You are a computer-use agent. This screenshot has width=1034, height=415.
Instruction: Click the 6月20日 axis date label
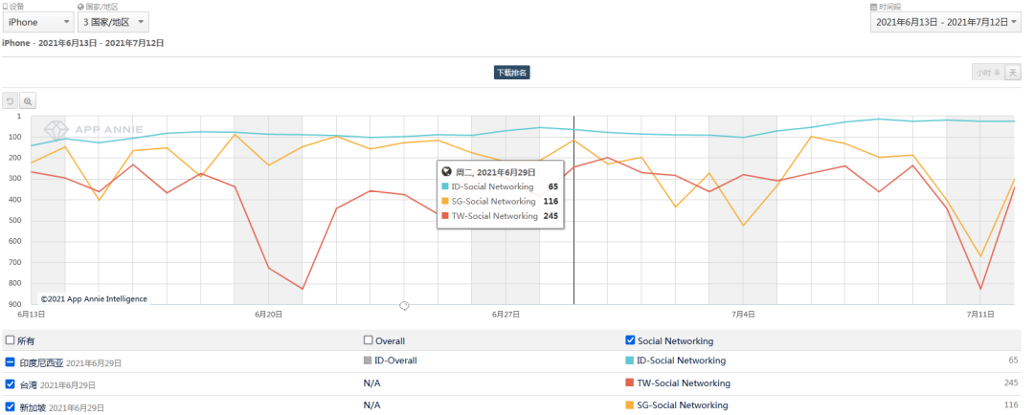tap(268, 315)
